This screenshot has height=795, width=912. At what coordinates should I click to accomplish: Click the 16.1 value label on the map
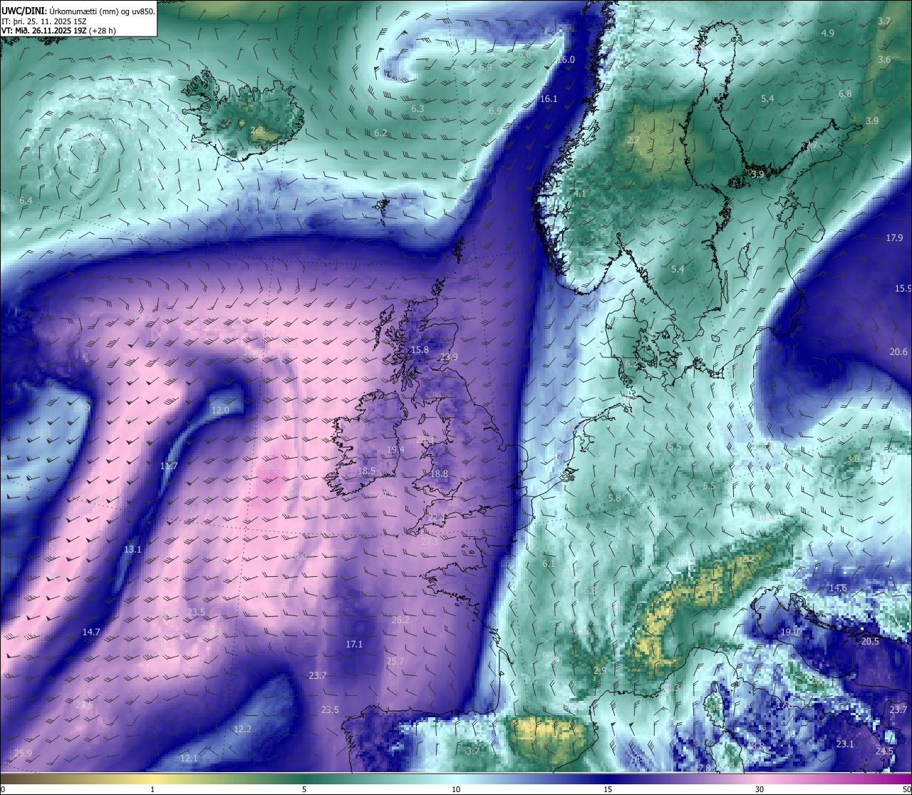pyautogui.click(x=549, y=99)
